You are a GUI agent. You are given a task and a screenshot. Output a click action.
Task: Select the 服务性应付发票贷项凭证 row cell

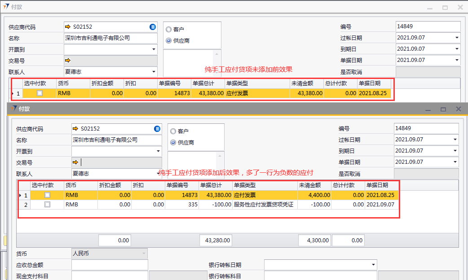pyautogui.click(x=264, y=205)
